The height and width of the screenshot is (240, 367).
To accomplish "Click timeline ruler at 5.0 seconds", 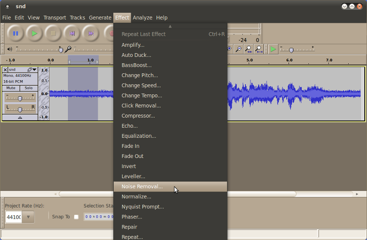I will point(250,60).
